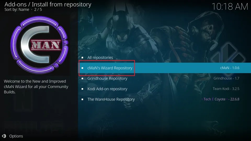Open The WareHouse Repository

(x=164, y=99)
